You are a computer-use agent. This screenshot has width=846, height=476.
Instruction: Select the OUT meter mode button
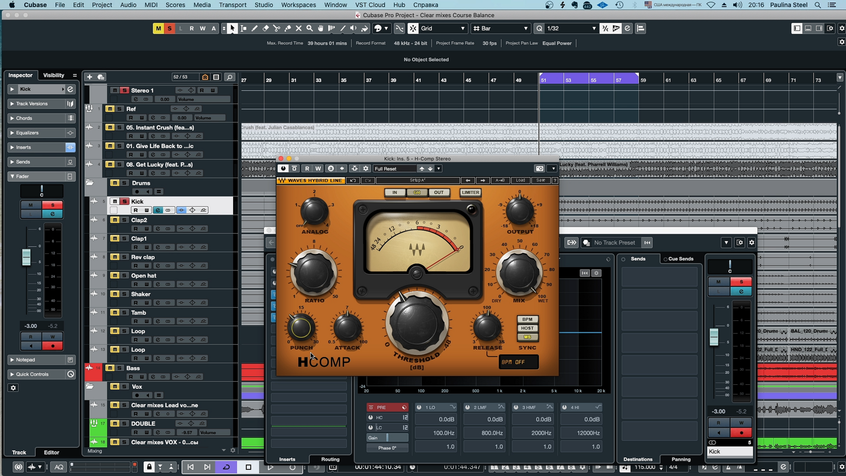tap(439, 192)
